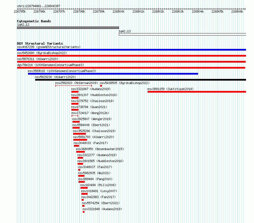The height and width of the screenshot is (223, 254).
Task: Click the nsv2801565 Huddleston2016 label
Action: click(x=100, y=161)
